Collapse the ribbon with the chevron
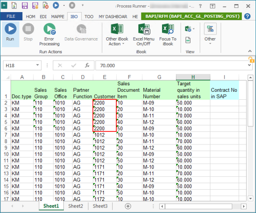Viewport: 256px width, 213px height. pyautogui.click(x=250, y=51)
